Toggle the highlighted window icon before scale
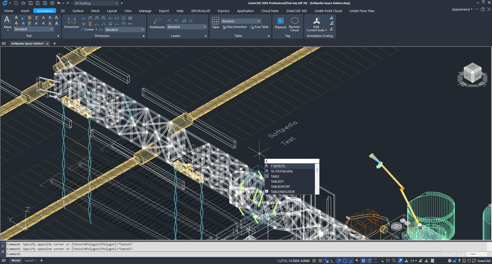 coord(400,261)
